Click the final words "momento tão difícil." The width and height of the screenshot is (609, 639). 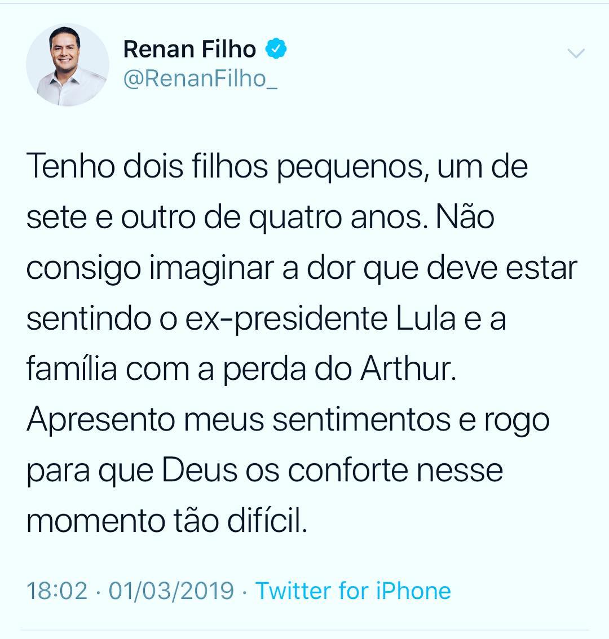pos(167,521)
